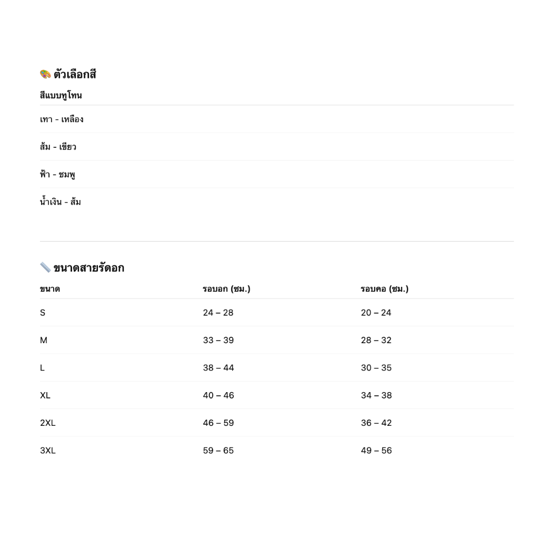This screenshot has height=539, width=539.
Task: Select the size S row label
Action: pyautogui.click(x=43, y=313)
